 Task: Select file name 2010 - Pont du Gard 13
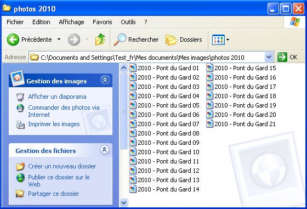click(x=168, y=180)
